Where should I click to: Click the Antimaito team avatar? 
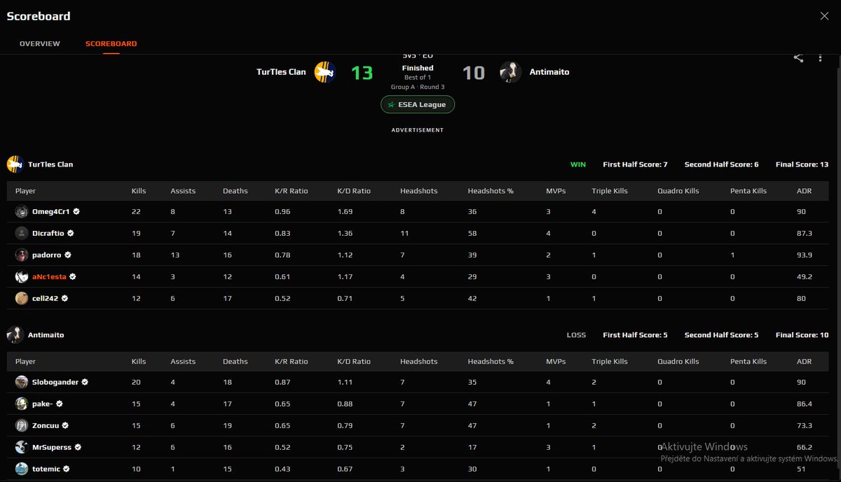click(509, 71)
